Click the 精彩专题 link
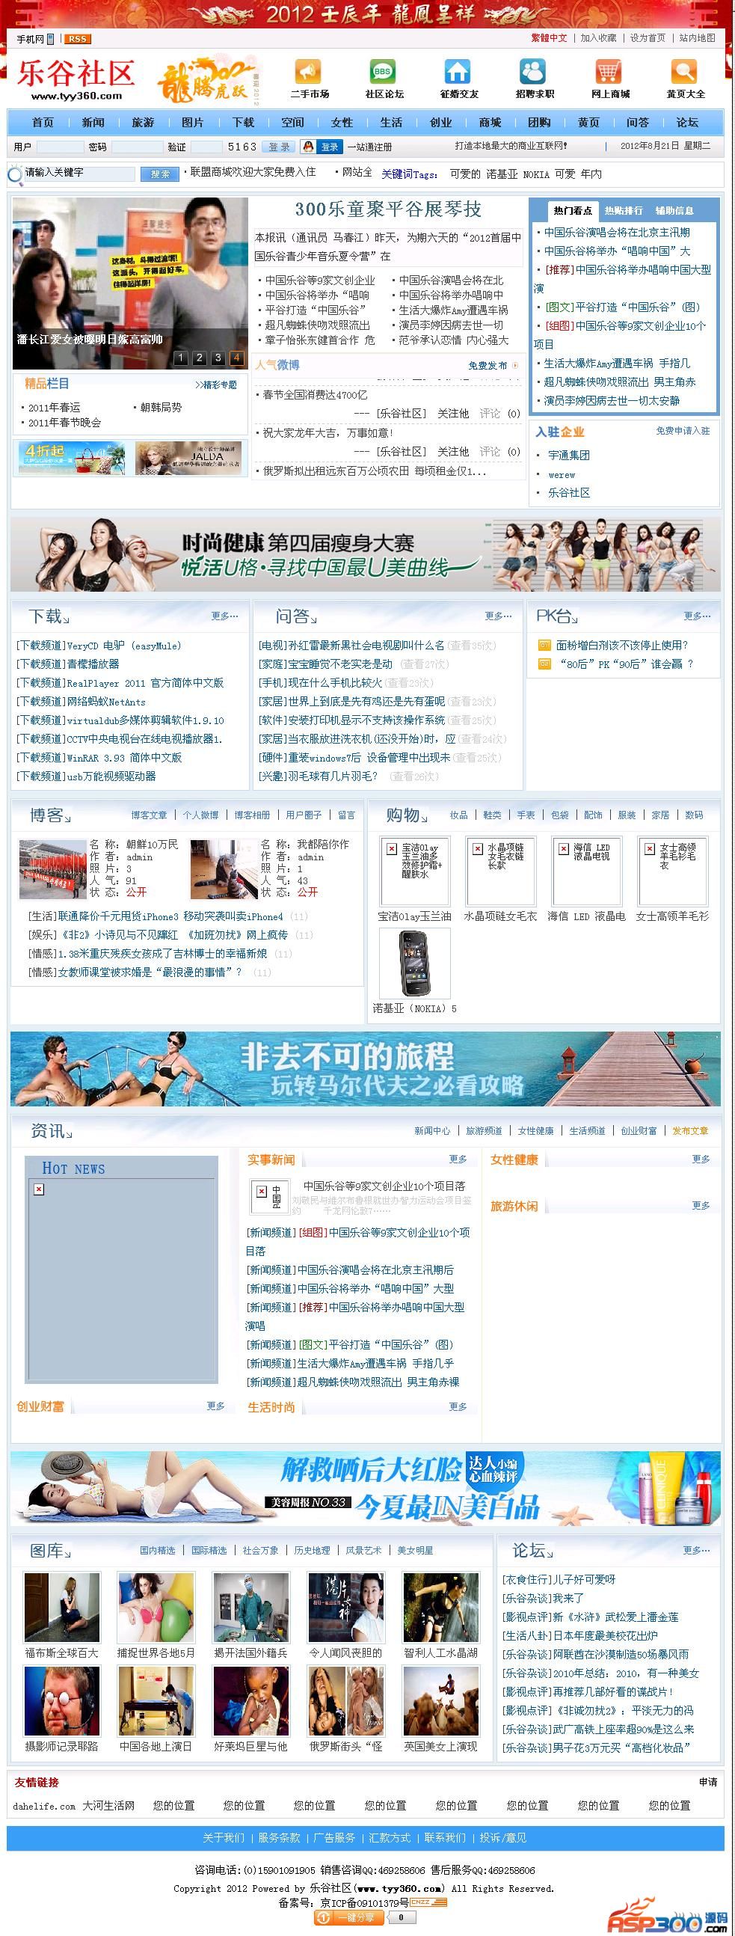735x1936 pixels. pyautogui.click(x=215, y=385)
